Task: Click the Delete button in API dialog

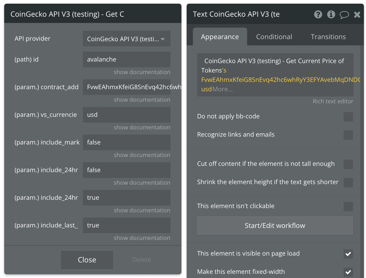Action: (x=142, y=260)
